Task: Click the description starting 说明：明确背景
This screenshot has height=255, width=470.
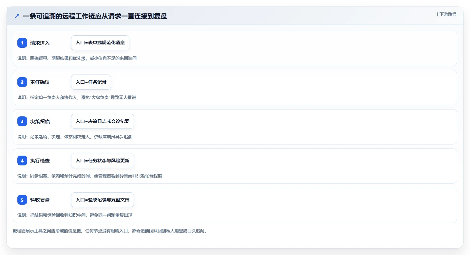Action: [x=77, y=58]
